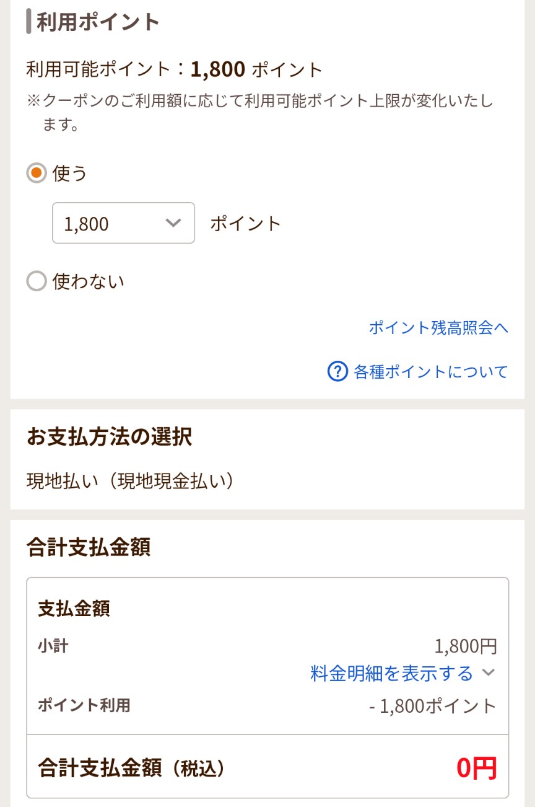The image size is (535, 807).
Task: Select the 使わない radio button
Action: [37, 282]
